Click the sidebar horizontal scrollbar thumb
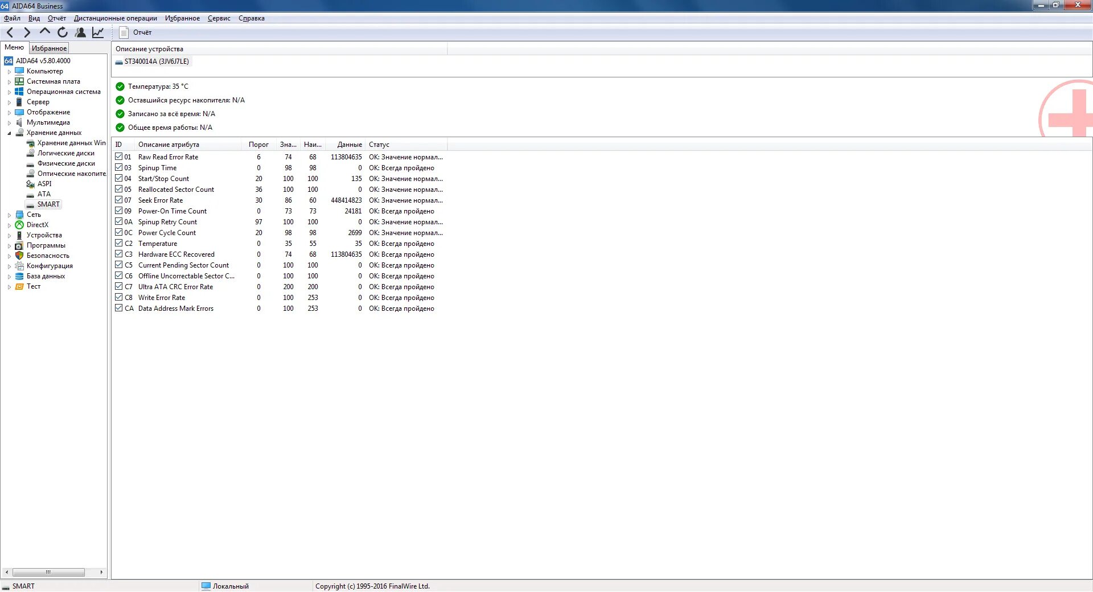Screen dimensions: 1093x592 point(48,572)
